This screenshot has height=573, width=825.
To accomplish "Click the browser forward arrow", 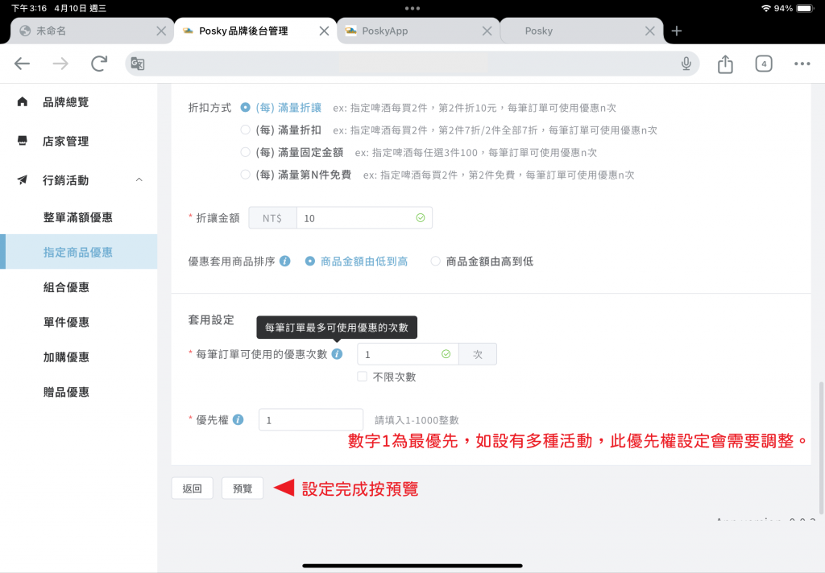I will [60, 64].
